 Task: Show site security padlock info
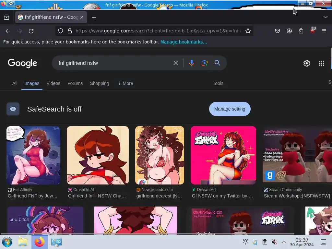[x=70, y=31]
